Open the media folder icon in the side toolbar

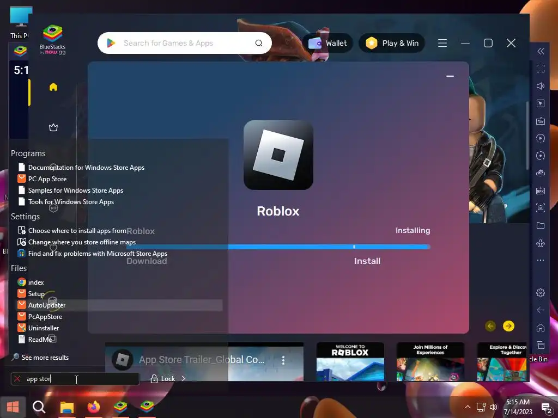[x=541, y=225]
